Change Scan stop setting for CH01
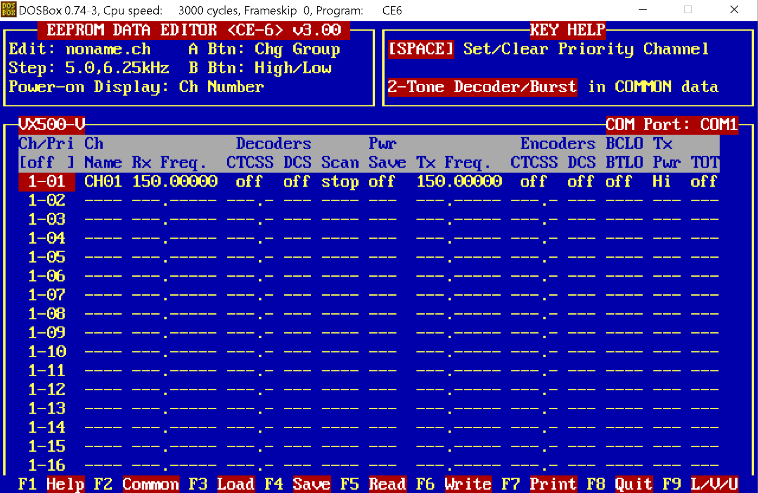Screen dimensions: 758x493 tap(340, 181)
